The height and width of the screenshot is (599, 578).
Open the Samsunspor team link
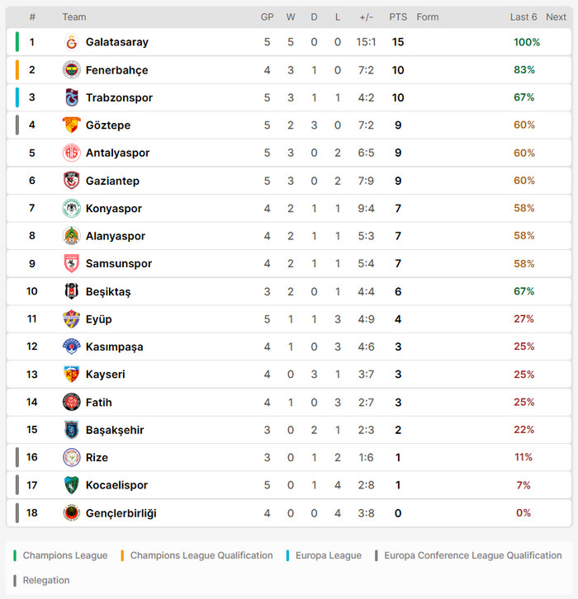click(x=118, y=264)
